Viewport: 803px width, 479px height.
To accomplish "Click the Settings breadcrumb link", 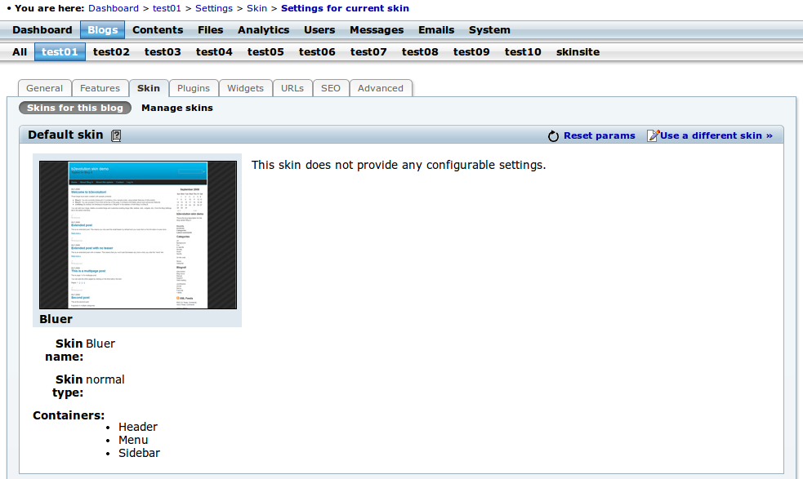I will click(x=214, y=8).
